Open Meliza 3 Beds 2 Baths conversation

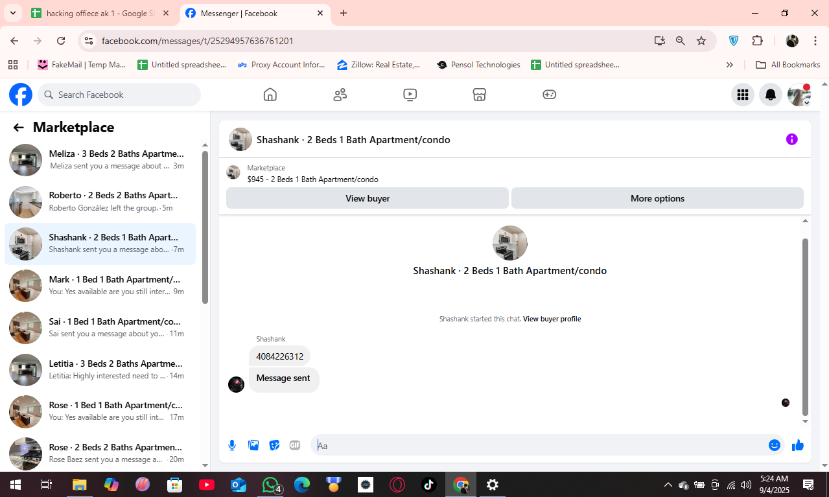pyautogui.click(x=100, y=160)
